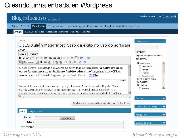Insert an unordered bullet list
The height and width of the screenshot is (138, 184).
pos(33,58)
